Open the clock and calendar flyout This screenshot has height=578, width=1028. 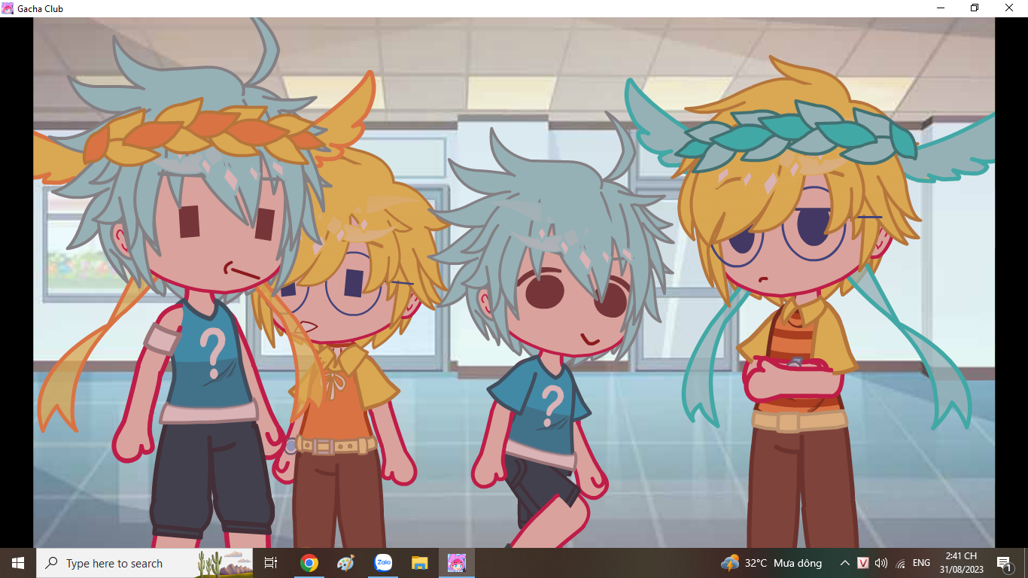coord(961,563)
